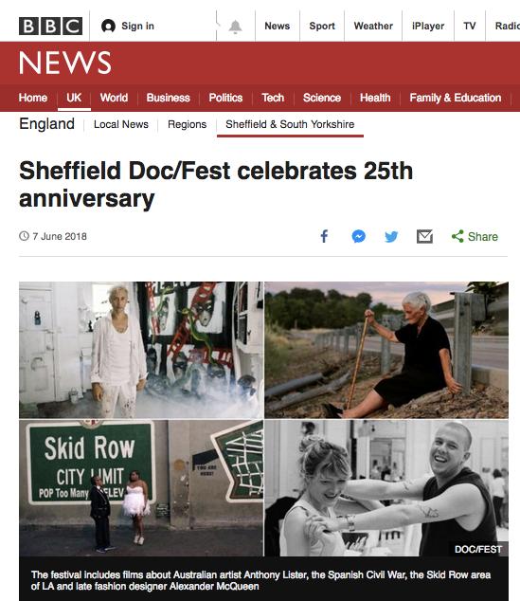Select the World news tab

[114, 98]
